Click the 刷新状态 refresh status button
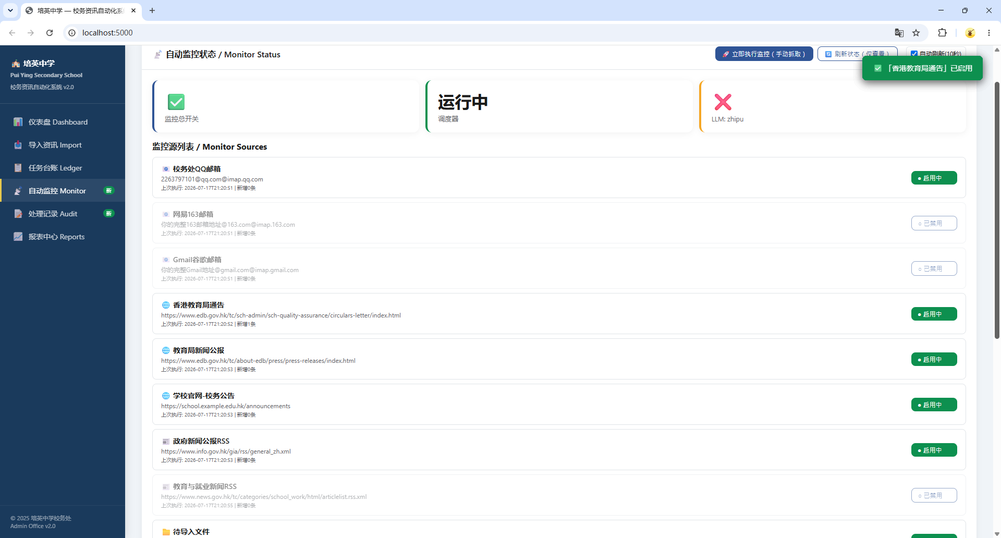 pyautogui.click(x=857, y=54)
